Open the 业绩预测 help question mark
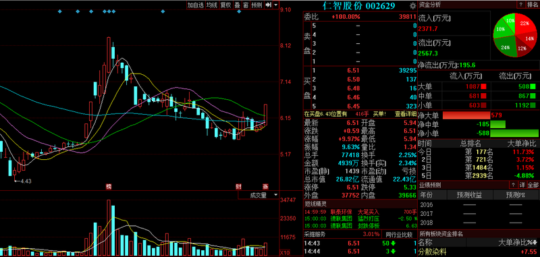Screen dimensions: 540x257 pos(512,185)
